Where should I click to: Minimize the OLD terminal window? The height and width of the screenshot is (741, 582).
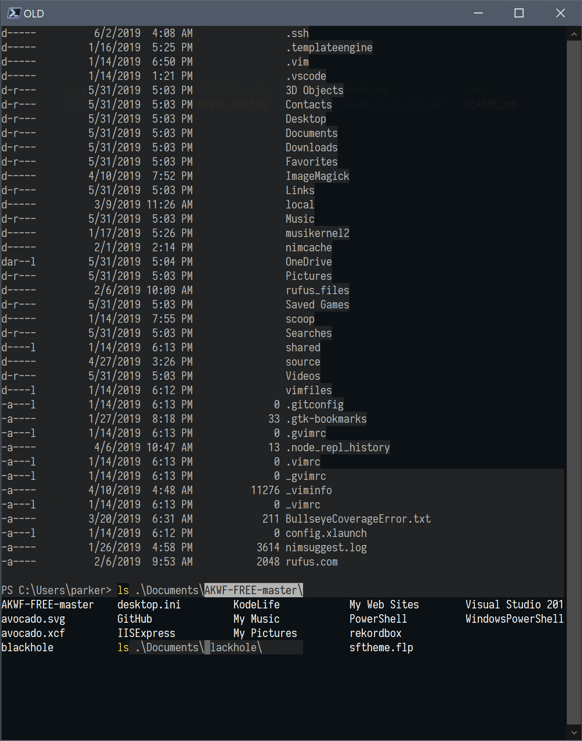478,13
